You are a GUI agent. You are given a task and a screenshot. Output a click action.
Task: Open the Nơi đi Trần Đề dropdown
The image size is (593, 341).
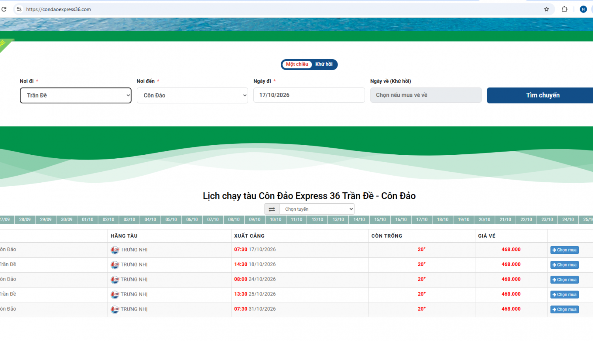click(x=76, y=96)
